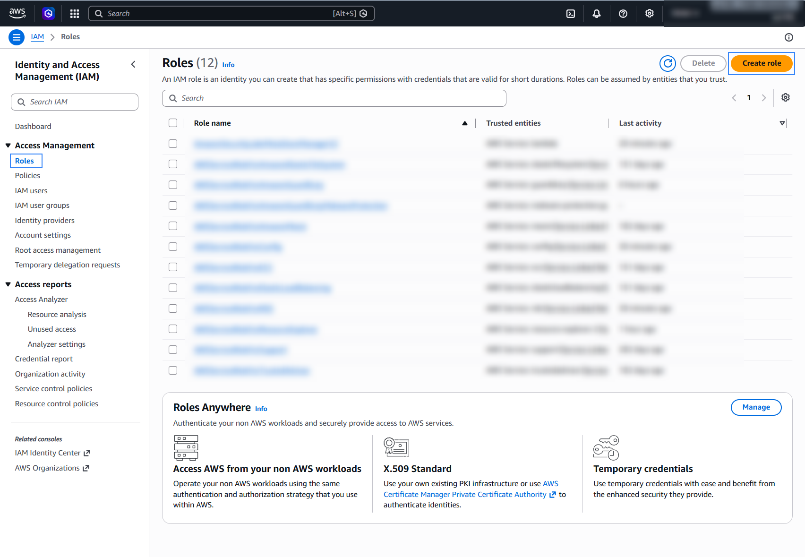This screenshot has width=805, height=557.
Task: Open Identity providers in the sidebar
Action: point(45,221)
